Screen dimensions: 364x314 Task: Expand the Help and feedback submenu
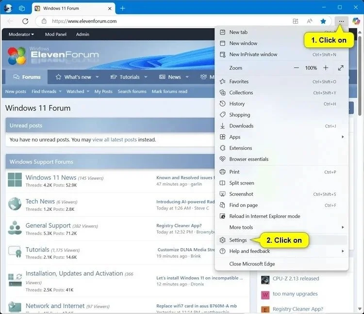coord(281,251)
